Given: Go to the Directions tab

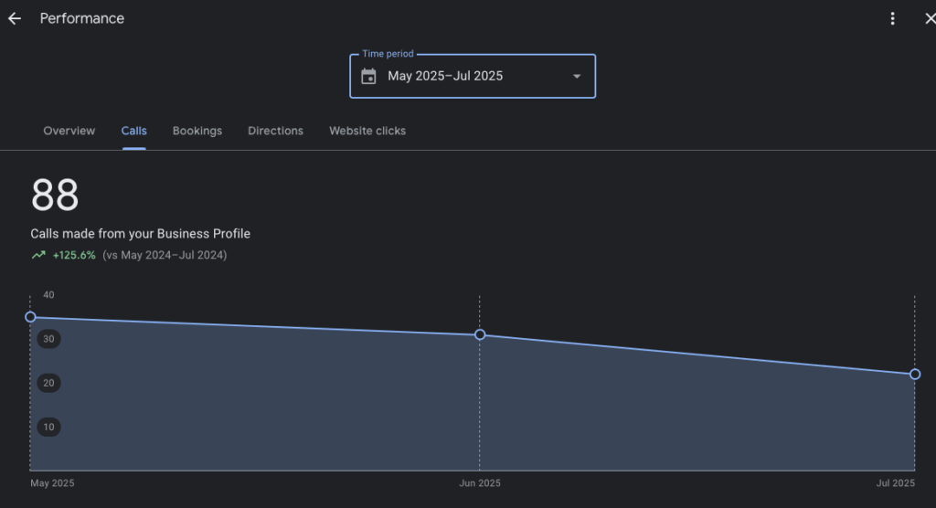Looking at the screenshot, I should point(275,131).
